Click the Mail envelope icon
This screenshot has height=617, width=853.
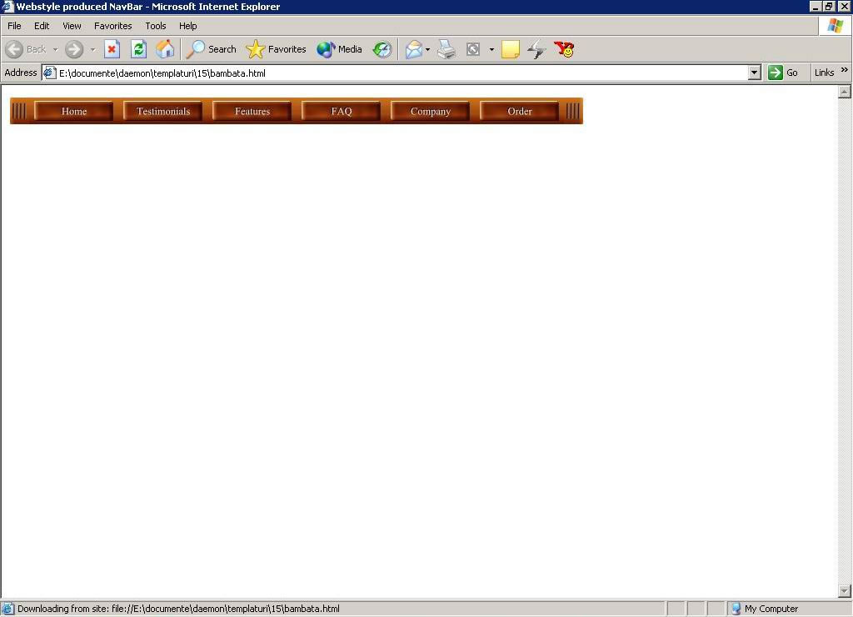pos(414,49)
